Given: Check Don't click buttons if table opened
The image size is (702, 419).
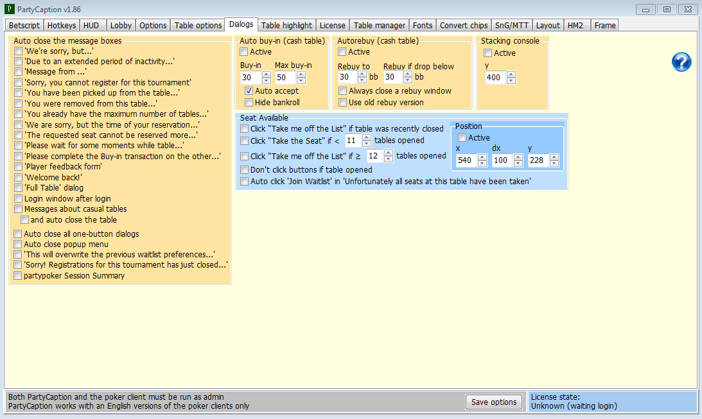Looking at the screenshot, I should [x=245, y=169].
